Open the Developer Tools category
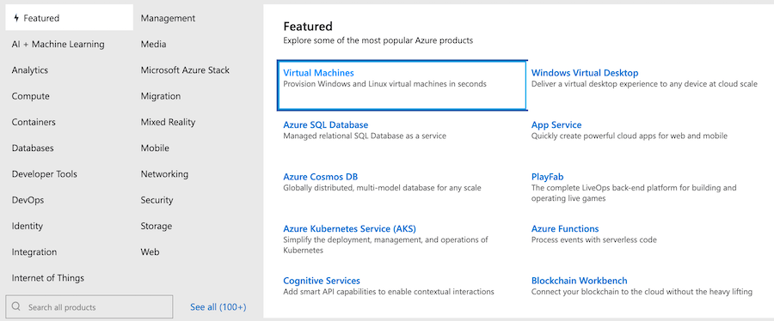Viewport: 774px width, 321px height. click(45, 174)
